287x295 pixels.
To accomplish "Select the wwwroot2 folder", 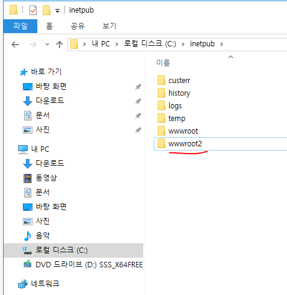I will pyautogui.click(x=185, y=144).
